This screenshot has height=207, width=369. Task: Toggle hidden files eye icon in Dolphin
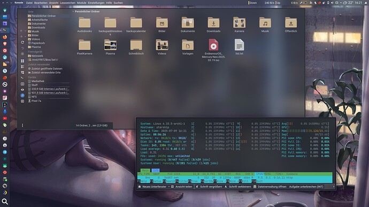pyautogui.click(x=22, y=90)
